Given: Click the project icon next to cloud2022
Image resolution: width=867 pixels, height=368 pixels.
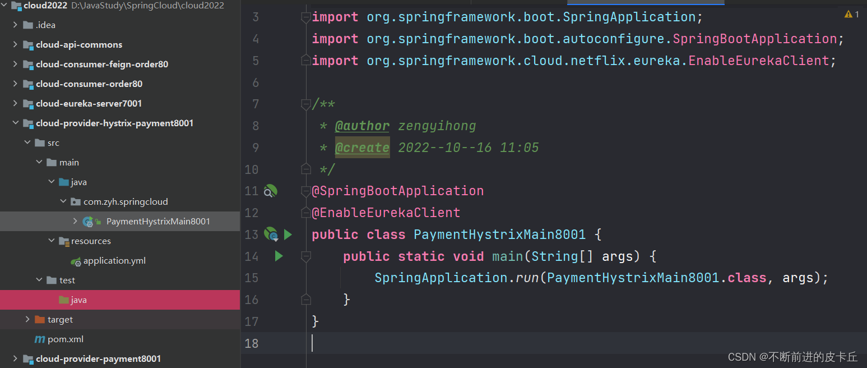Looking at the screenshot, I should point(15,5).
